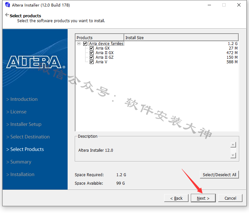
Task: Toggle the Arria II GX checkbox
Action: 92,53
